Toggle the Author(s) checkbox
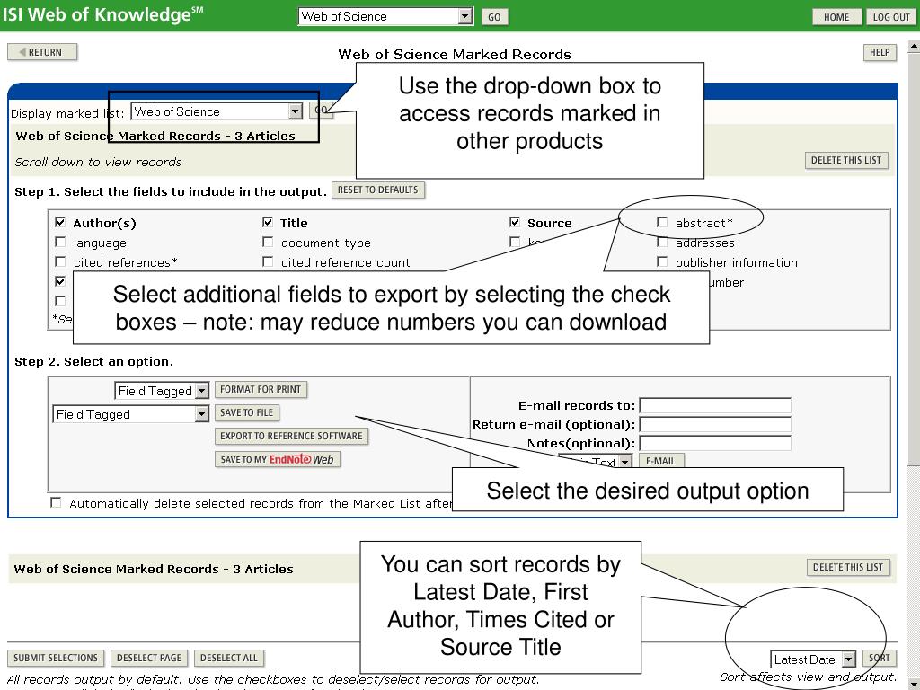The width and height of the screenshot is (920, 690). [x=60, y=223]
